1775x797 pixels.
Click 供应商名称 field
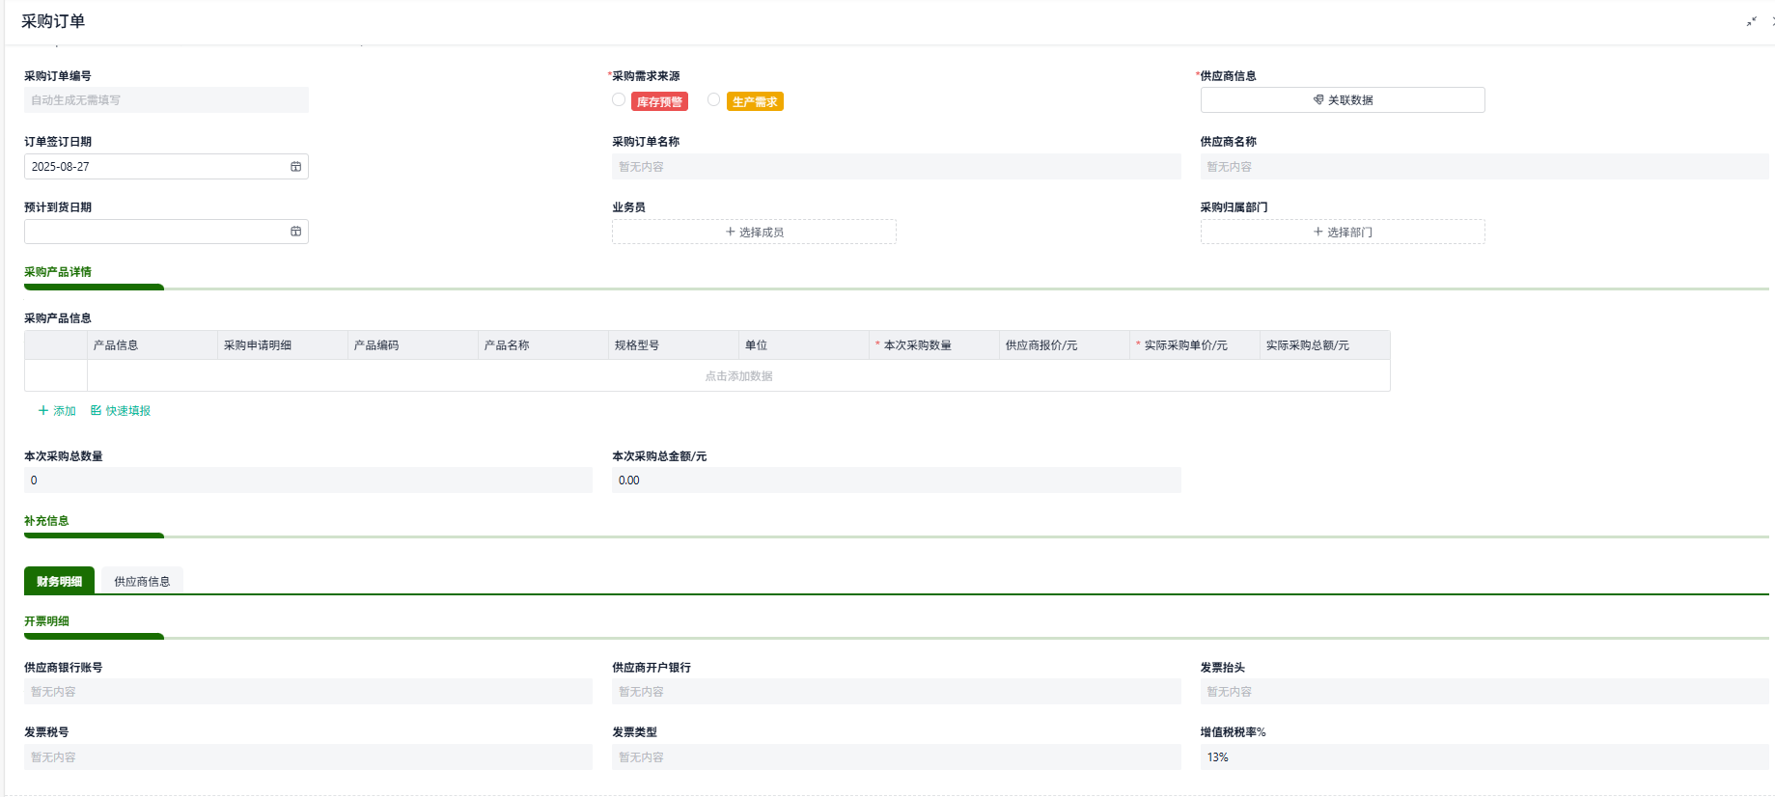click(x=1484, y=167)
